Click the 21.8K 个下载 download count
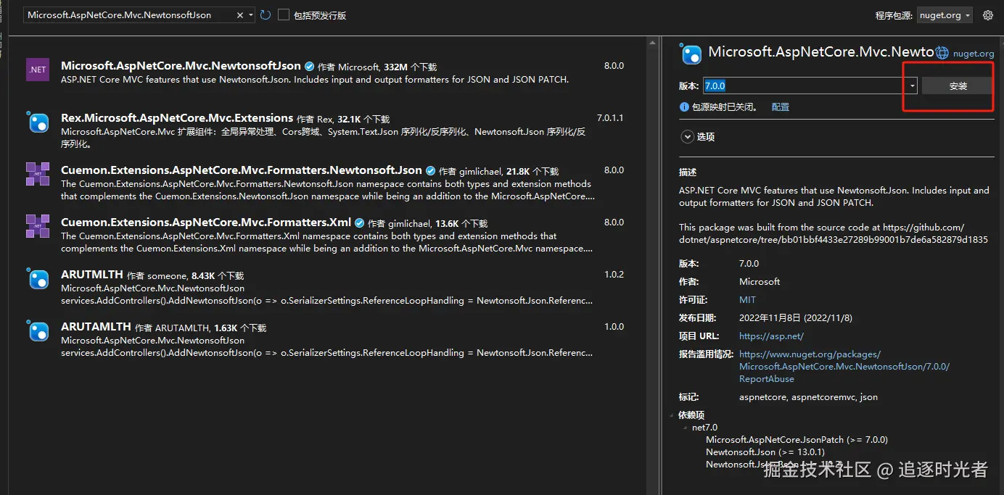Viewport: 1004px width, 495px height. click(x=532, y=172)
